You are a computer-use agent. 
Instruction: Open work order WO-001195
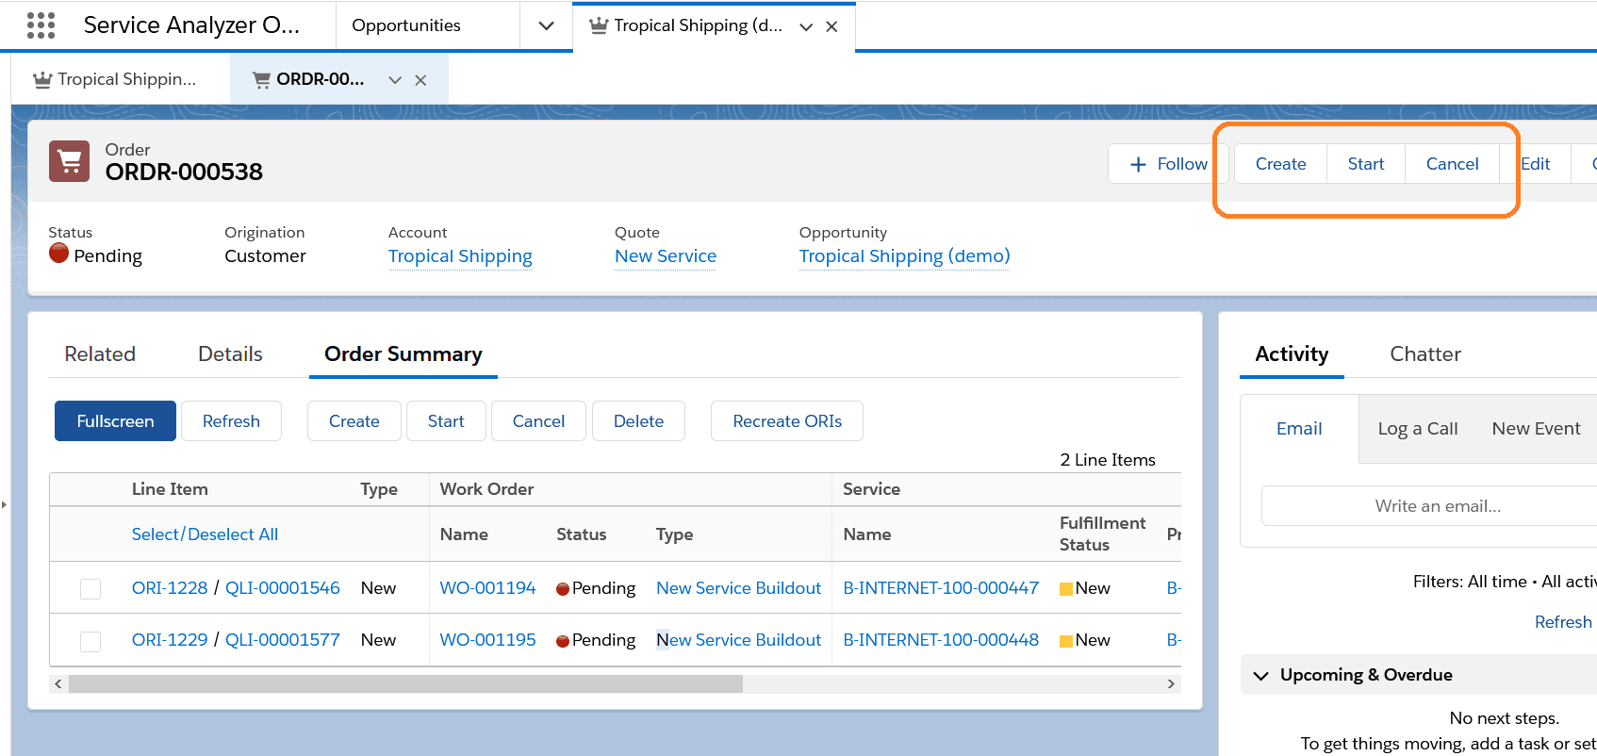(487, 640)
